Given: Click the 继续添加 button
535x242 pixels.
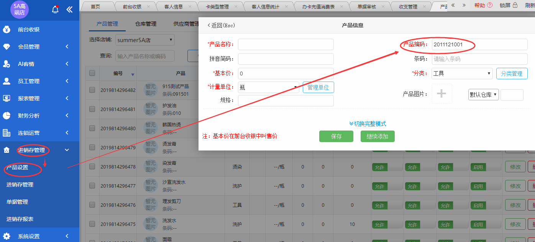Looking at the screenshot, I should (x=377, y=136).
